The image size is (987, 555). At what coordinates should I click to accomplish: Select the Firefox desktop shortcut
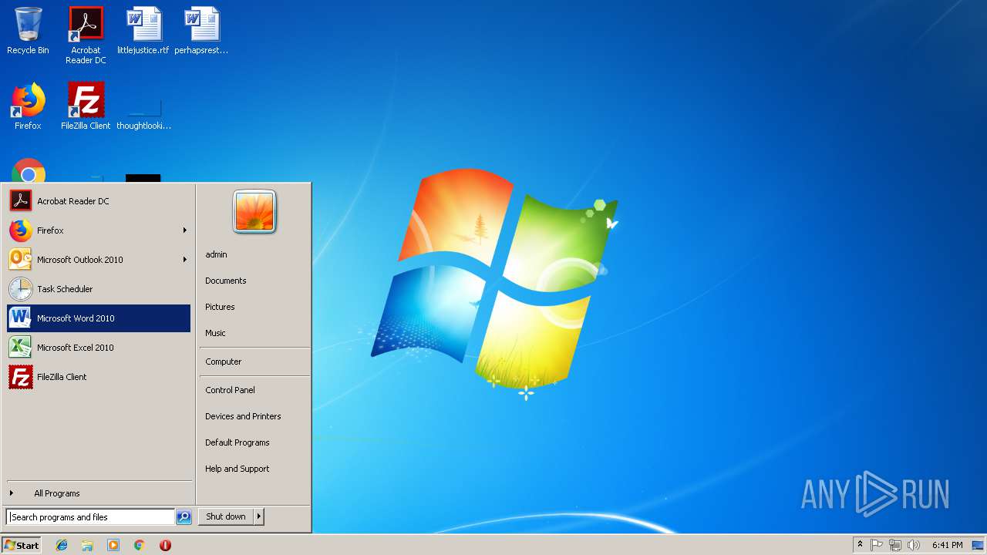coord(28,106)
